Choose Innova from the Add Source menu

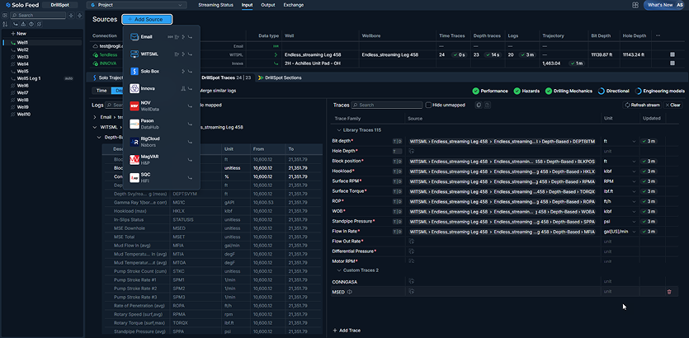click(x=161, y=88)
